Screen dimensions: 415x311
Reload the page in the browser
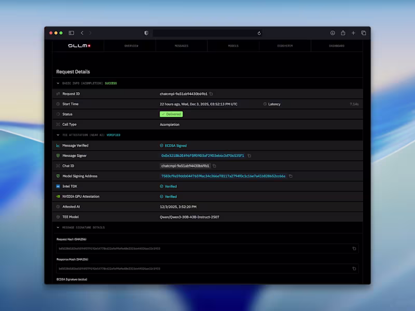(x=259, y=33)
